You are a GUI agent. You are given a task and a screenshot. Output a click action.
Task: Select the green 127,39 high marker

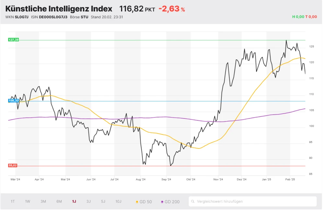(13, 40)
